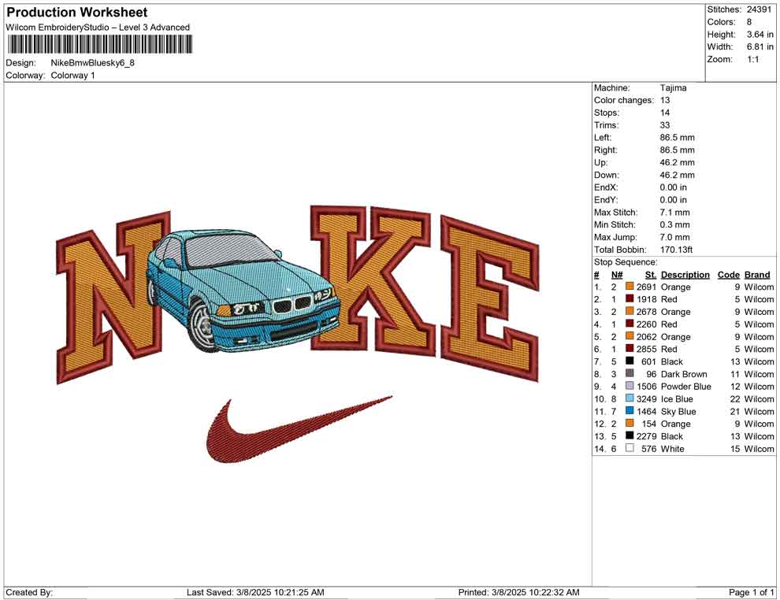Click the black swatch for thread 601
The width and height of the screenshot is (780, 600).
[630, 361]
